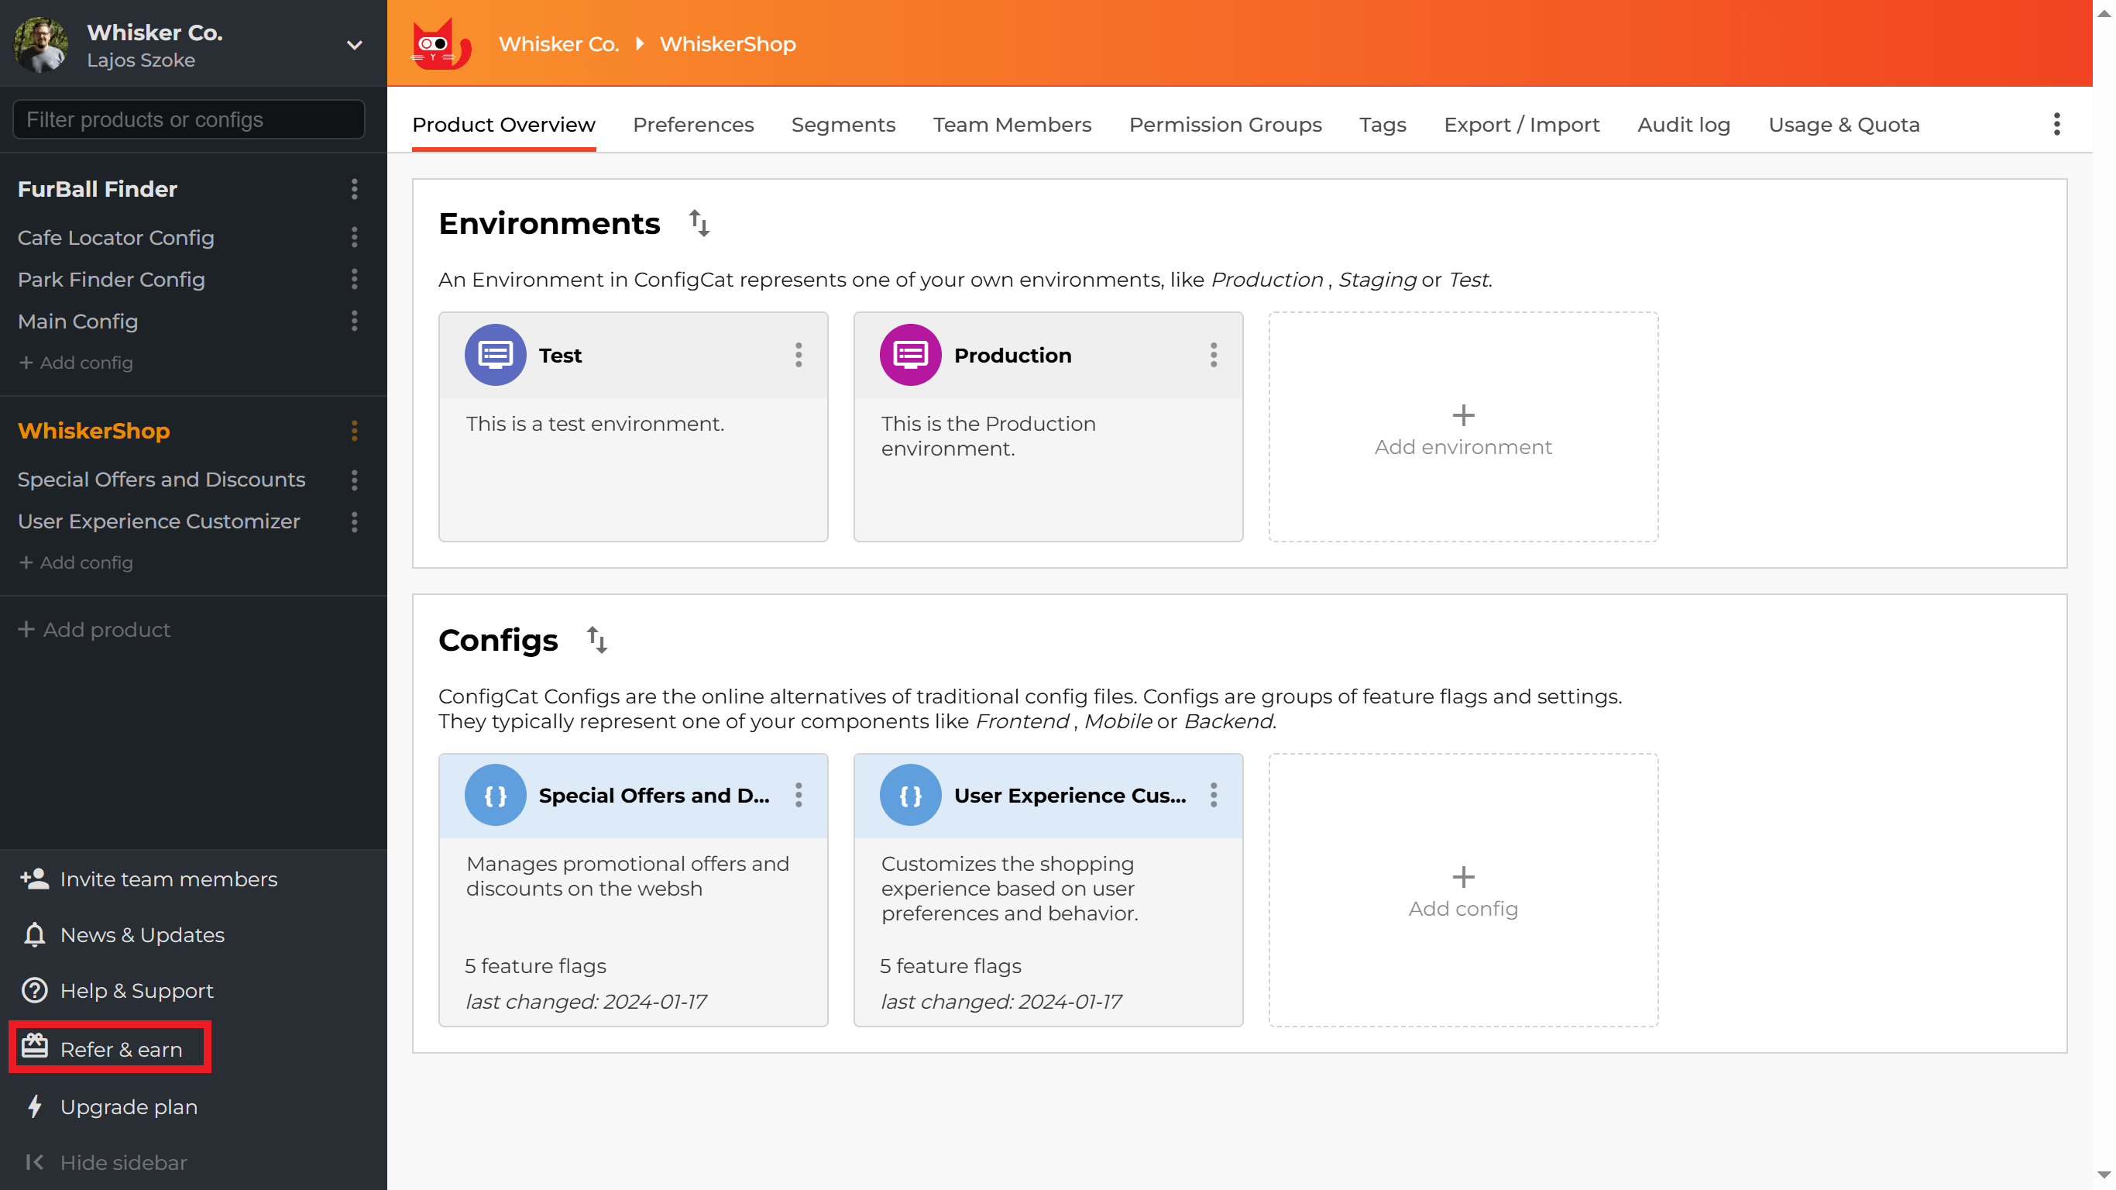Click the Environments reorder arrows icon
2116x1190 pixels.
click(699, 222)
